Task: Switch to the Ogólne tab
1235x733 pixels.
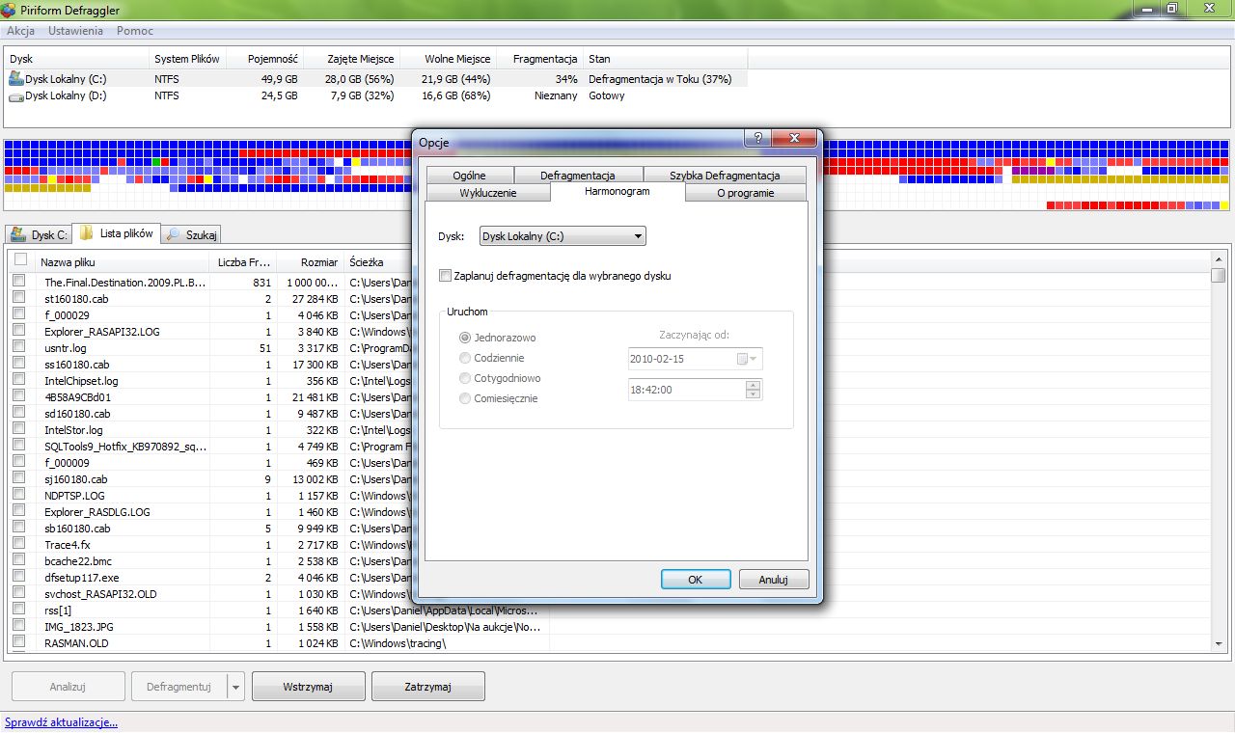Action: click(470, 176)
